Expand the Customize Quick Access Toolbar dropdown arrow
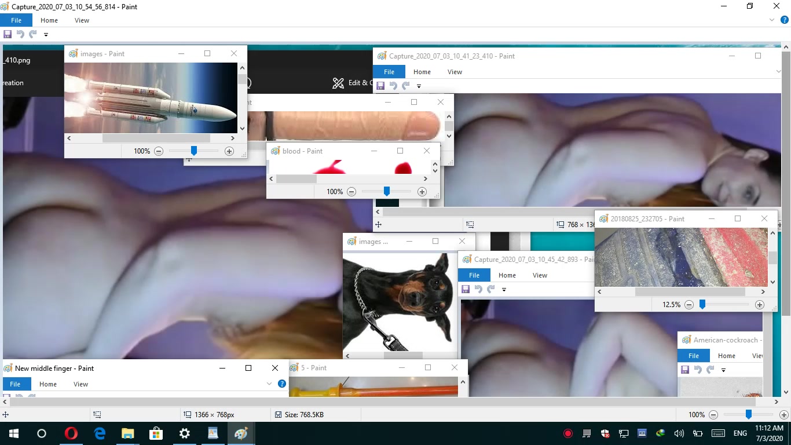This screenshot has height=445, width=791. (x=46, y=35)
